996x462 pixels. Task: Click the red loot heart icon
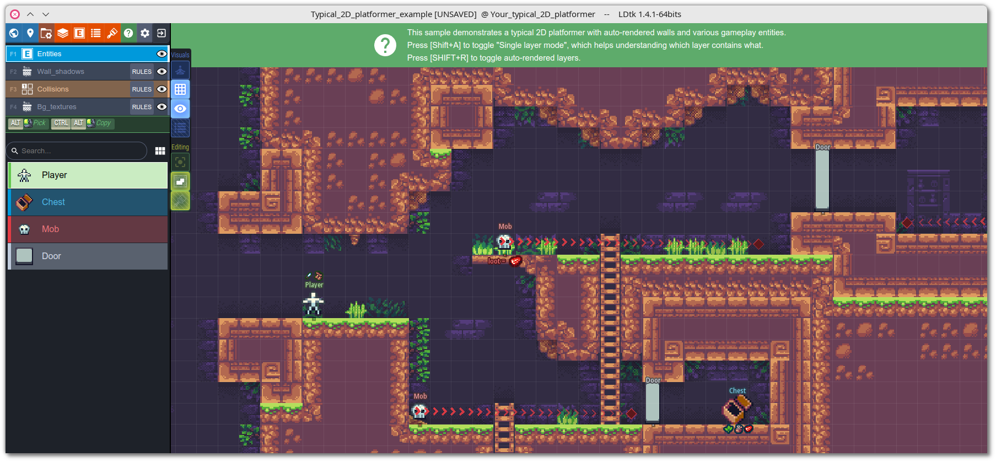click(515, 261)
